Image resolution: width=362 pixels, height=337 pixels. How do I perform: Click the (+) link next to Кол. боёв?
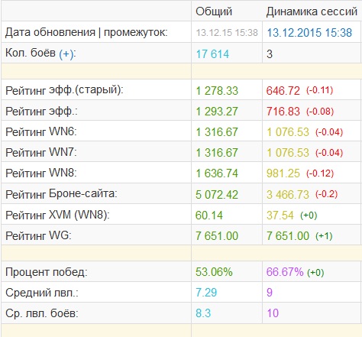click(x=67, y=53)
